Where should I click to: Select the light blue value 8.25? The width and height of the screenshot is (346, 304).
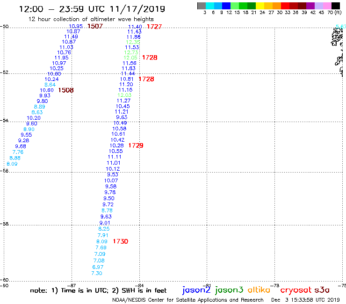[104, 229]
